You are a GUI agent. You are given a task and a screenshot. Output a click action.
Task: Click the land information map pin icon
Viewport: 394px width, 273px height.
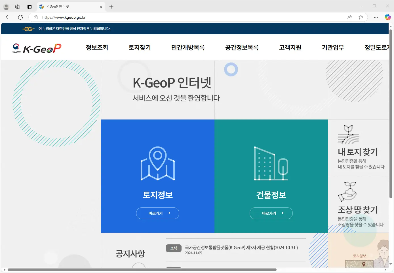pyautogui.click(x=158, y=163)
